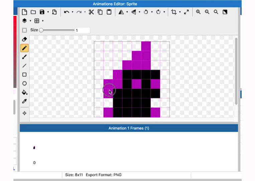Expand vertical flip options arrow
The width and height of the screenshot is (255, 181).
[x=139, y=12]
